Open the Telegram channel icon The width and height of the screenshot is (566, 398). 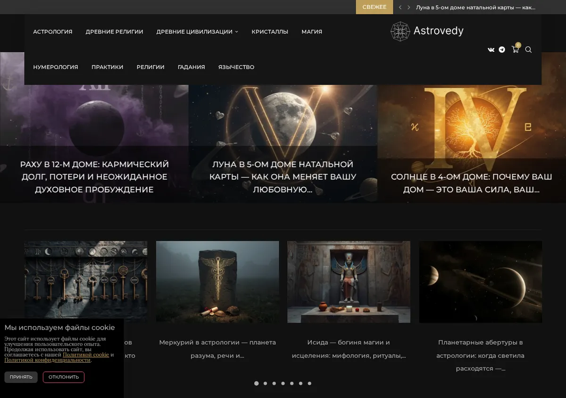502,50
